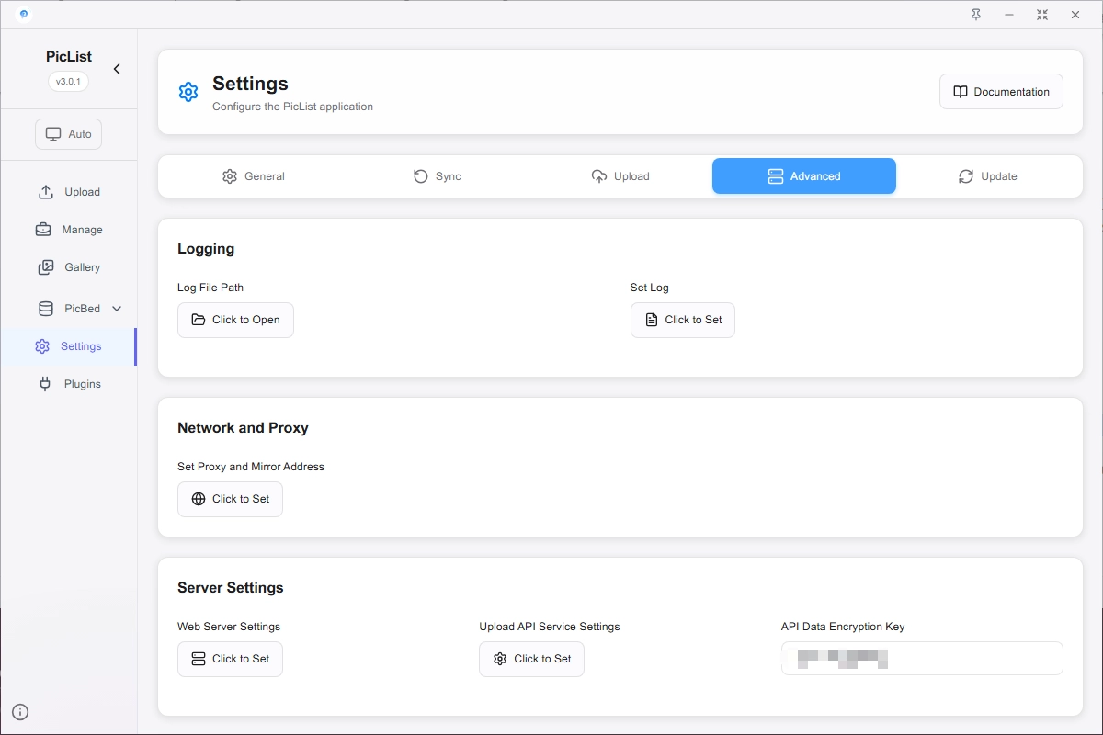
Task: Switch to the General settings tab
Action: (253, 176)
